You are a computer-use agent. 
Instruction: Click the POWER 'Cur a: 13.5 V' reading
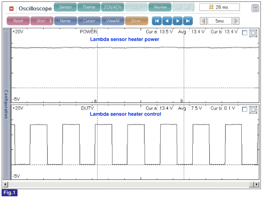tap(159, 32)
